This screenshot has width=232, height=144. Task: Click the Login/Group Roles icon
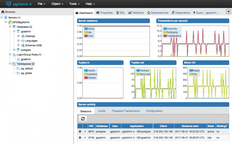pyautogui.click(x=14, y=55)
